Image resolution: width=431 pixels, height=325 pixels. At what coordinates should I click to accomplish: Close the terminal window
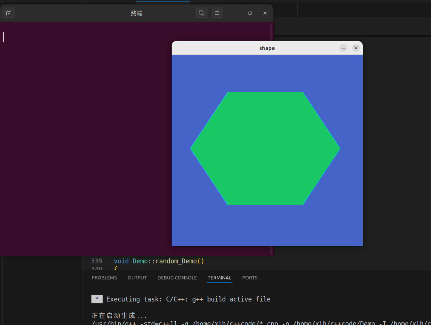click(265, 13)
